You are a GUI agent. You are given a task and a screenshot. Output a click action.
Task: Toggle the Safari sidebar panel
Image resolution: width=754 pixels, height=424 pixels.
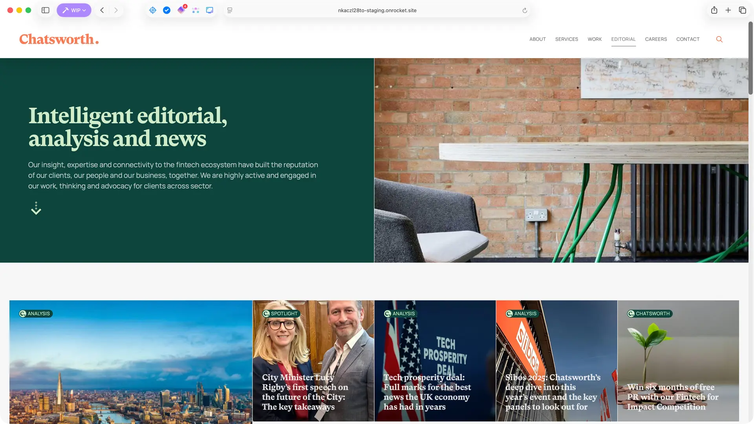pyautogui.click(x=46, y=10)
